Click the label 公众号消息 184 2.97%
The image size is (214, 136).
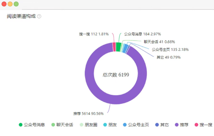pyautogui.click(x=143, y=34)
